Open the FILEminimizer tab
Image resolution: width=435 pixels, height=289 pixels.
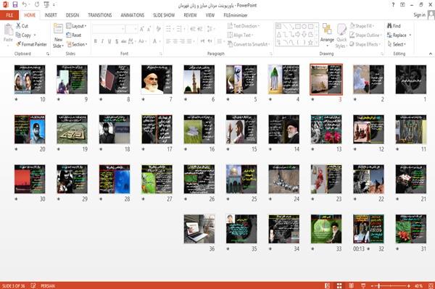pyautogui.click(x=235, y=15)
